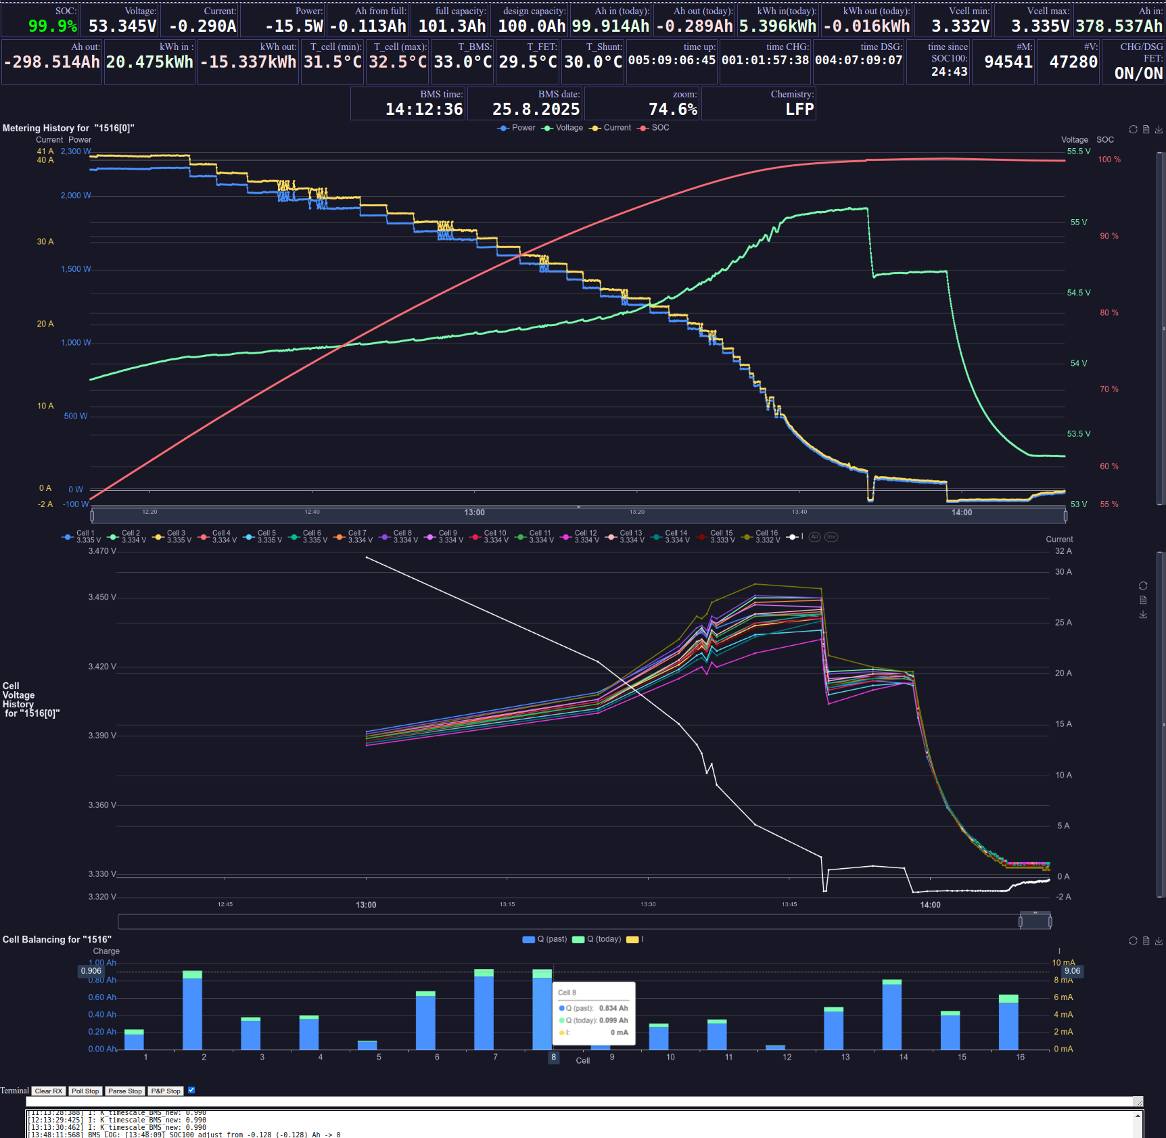The height and width of the screenshot is (1138, 1166).
Task: Click the terminal command input field
Action: [582, 1101]
